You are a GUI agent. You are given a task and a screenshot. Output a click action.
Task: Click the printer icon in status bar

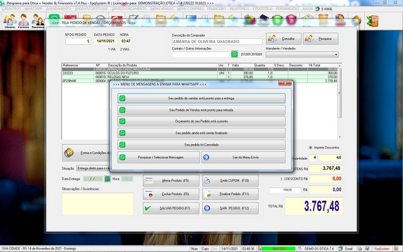(x=360, y=248)
